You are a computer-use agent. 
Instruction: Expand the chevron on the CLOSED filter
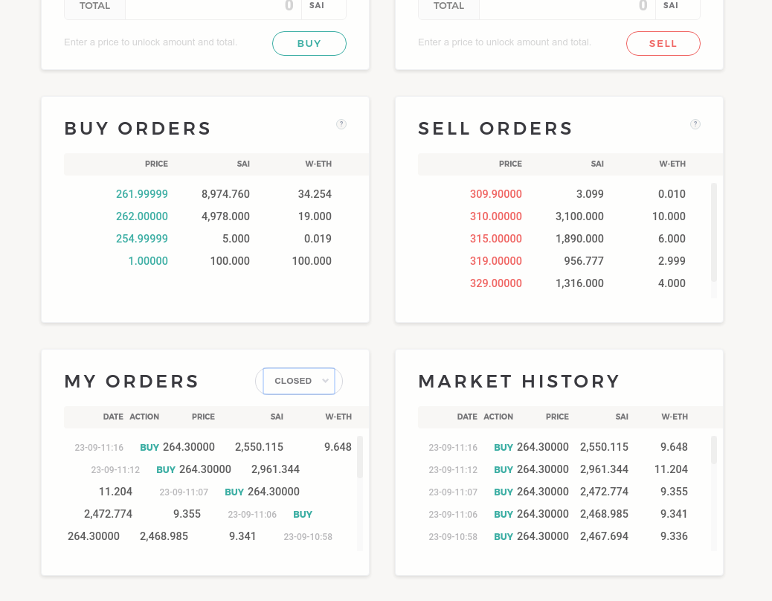coord(326,381)
